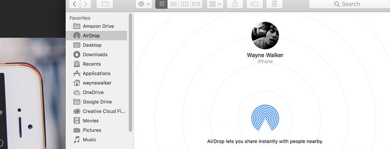Switch to list view

click(x=173, y=4)
